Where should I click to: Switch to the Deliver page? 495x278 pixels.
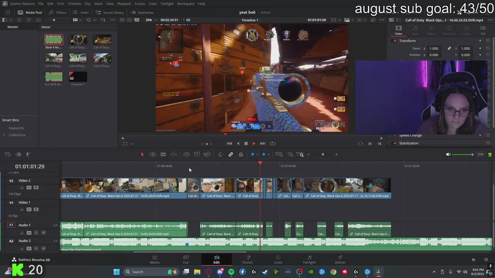[340, 259]
